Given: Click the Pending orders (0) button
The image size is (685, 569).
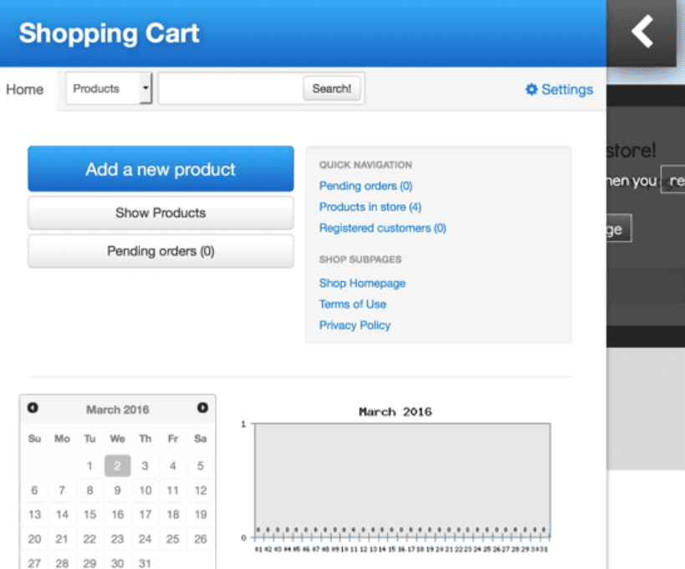Looking at the screenshot, I should coord(161,251).
